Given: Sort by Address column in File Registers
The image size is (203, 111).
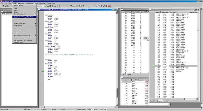Looking at the screenshot, I should click(x=125, y=12).
